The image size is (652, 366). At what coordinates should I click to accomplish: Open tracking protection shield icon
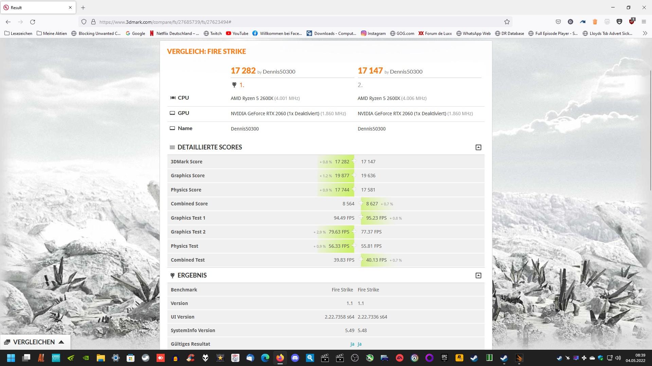pos(84,22)
